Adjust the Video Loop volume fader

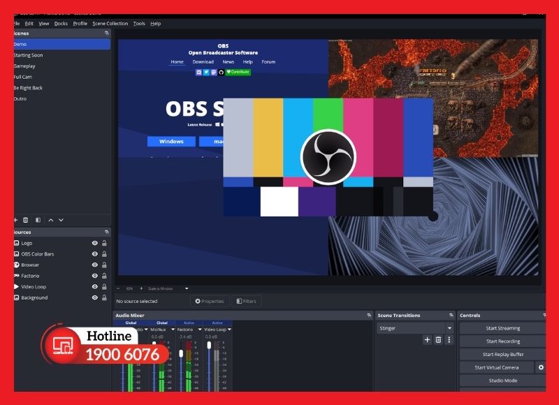point(209,345)
